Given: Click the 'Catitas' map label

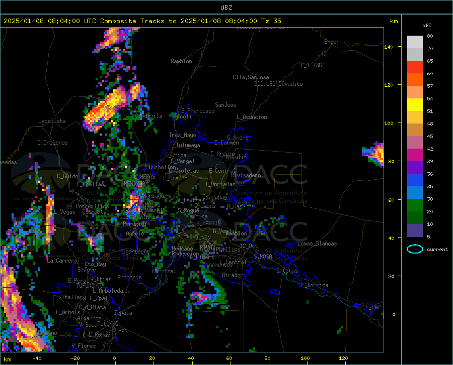Looking at the screenshot, I should click(287, 271).
